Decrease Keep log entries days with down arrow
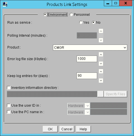Viewport: 134px width, 136px height. click(x=101, y=80)
